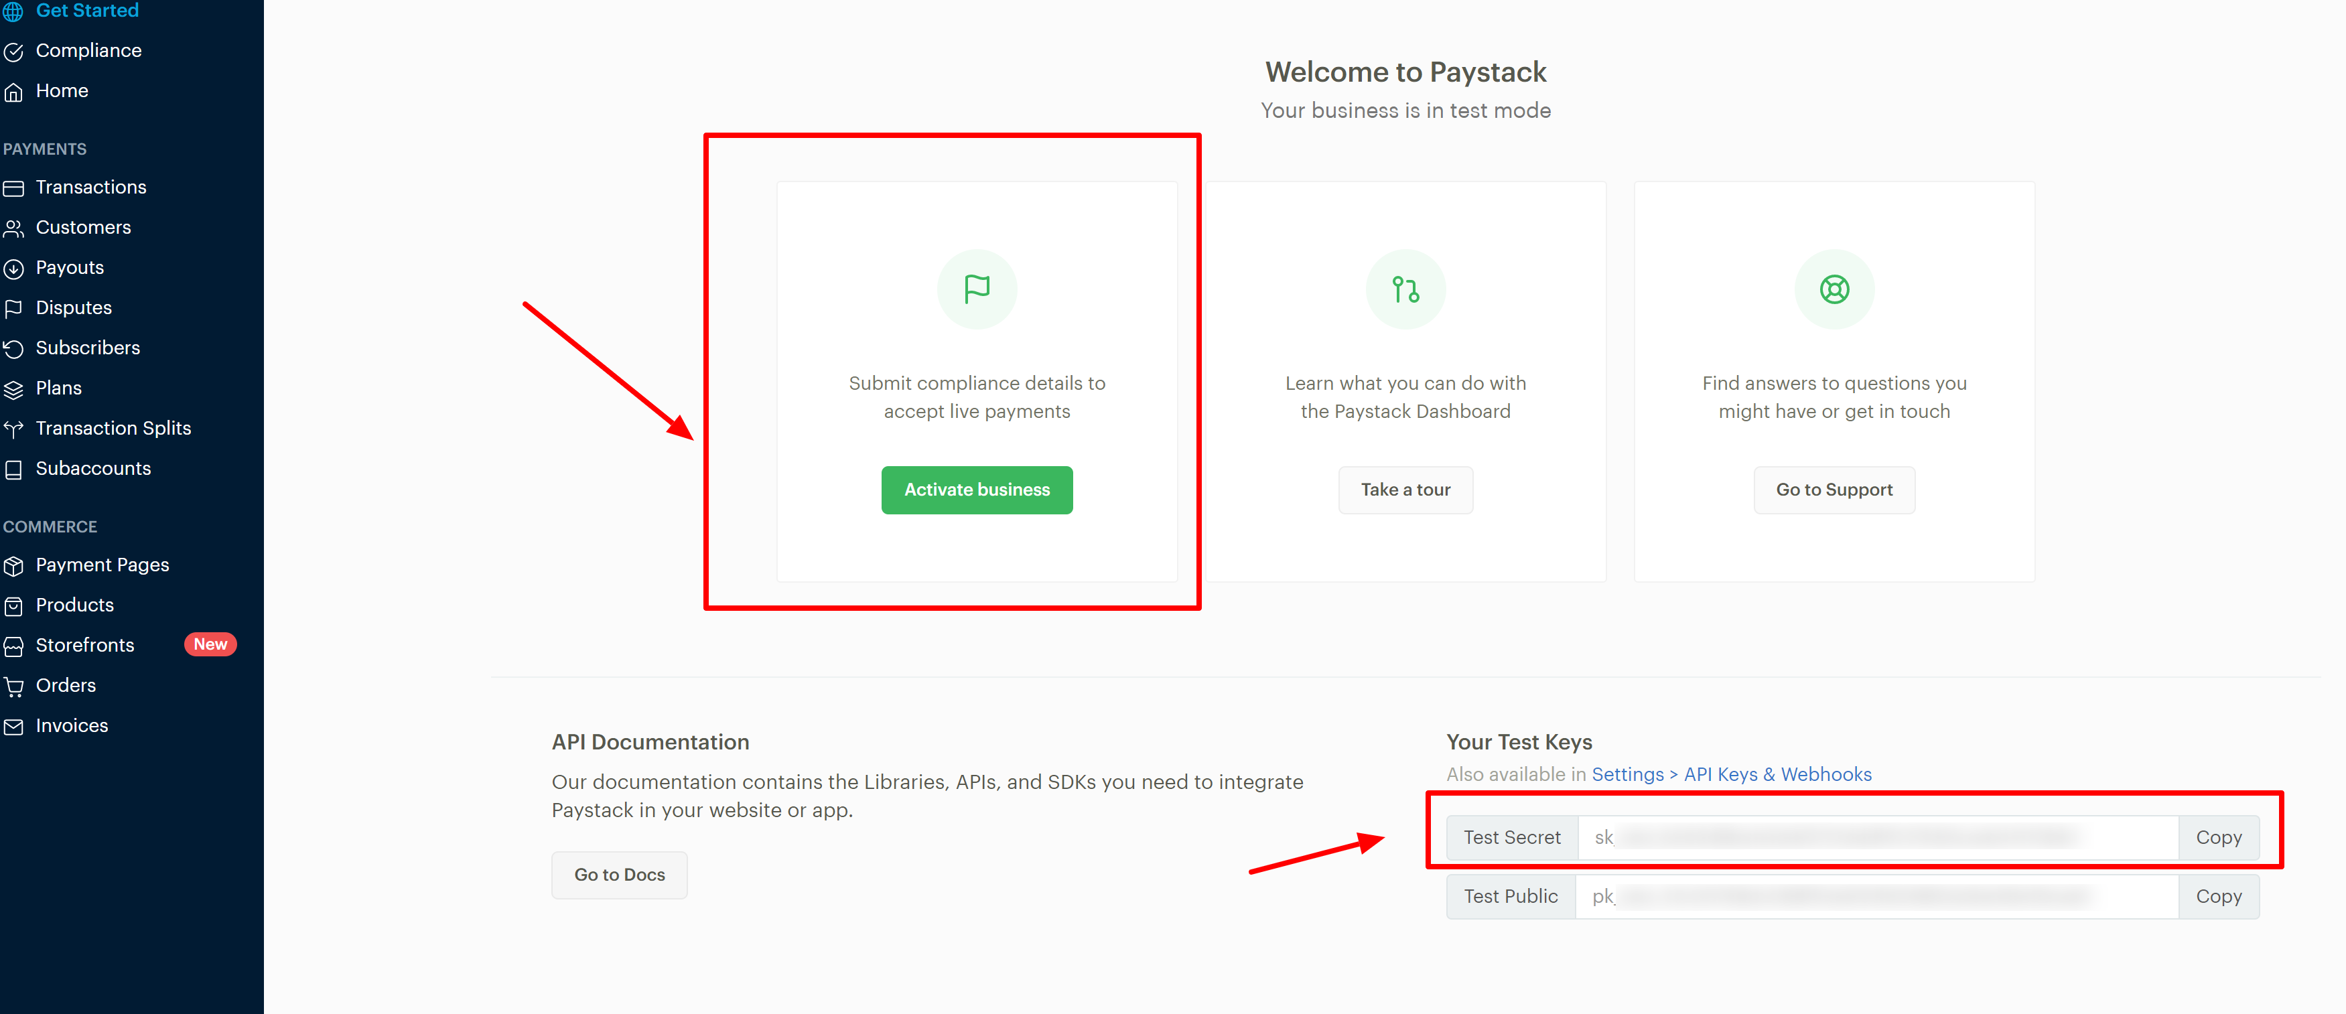Go to Transaction Splits page
This screenshot has height=1014, width=2346.
click(x=113, y=428)
